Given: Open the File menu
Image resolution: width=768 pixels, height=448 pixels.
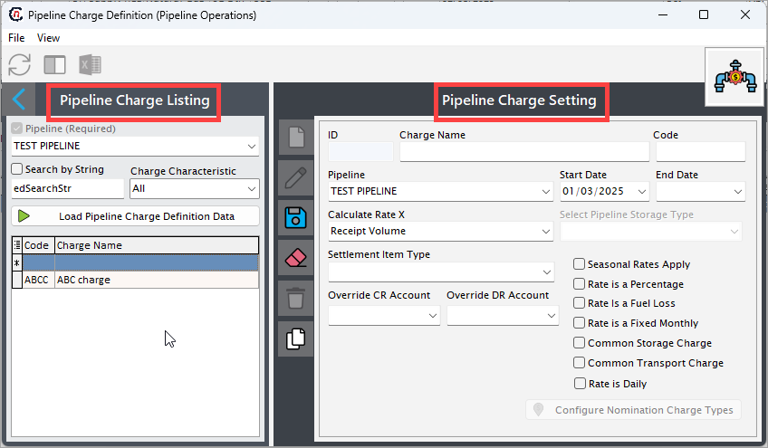Looking at the screenshot, I should [16, 38].
